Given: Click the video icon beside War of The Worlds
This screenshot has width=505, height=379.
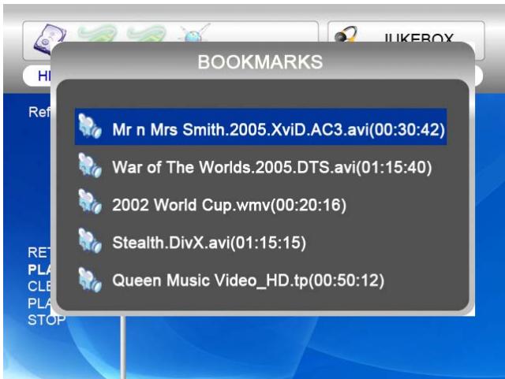Looking at the screenshot, I should pyautogui.click(x=91, y=165).
